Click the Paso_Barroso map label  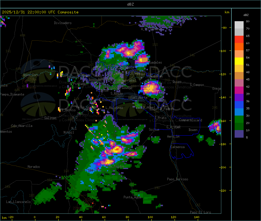coord(177,179)
